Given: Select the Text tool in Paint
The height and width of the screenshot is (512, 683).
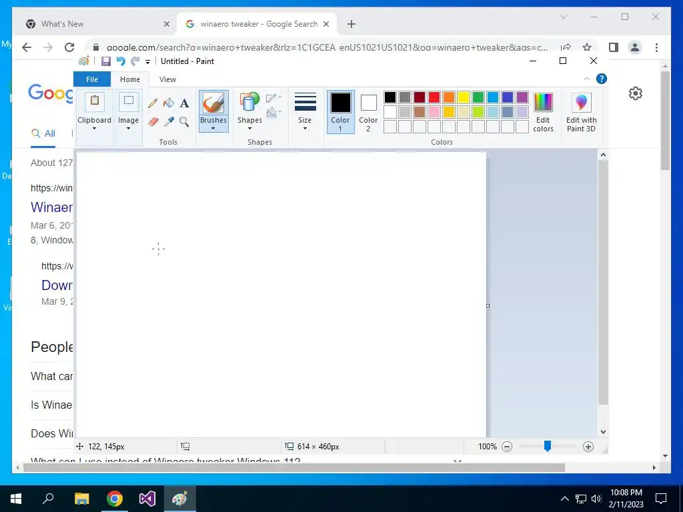Looking at the screenshot, I should coord(184,103).
